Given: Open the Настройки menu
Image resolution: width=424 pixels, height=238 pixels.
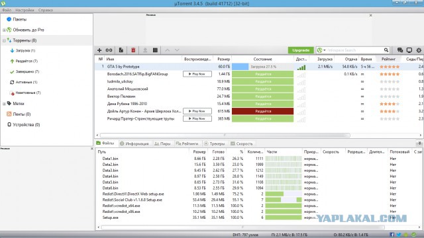Looking at the screenshot, I should point(25,10).
